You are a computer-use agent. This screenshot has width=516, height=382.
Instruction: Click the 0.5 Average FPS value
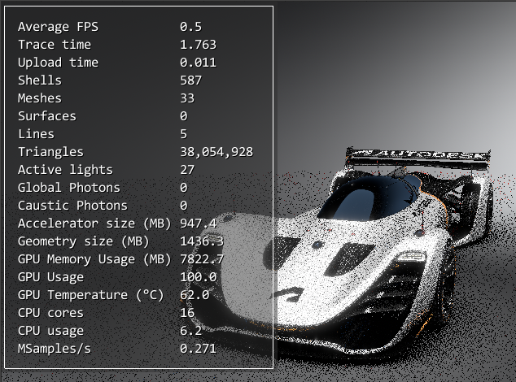(x=191, y=27)
